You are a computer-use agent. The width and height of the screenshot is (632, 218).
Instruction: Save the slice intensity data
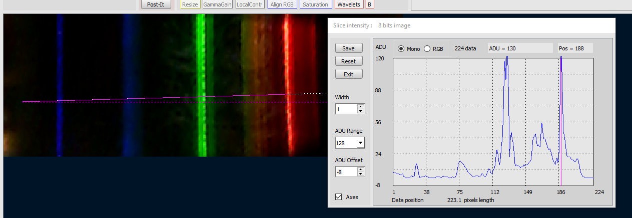349,48
